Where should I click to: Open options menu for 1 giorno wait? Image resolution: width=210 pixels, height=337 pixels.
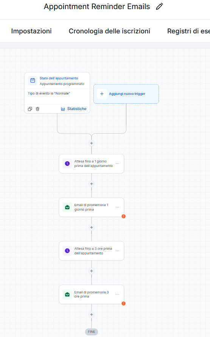[117, 164]
